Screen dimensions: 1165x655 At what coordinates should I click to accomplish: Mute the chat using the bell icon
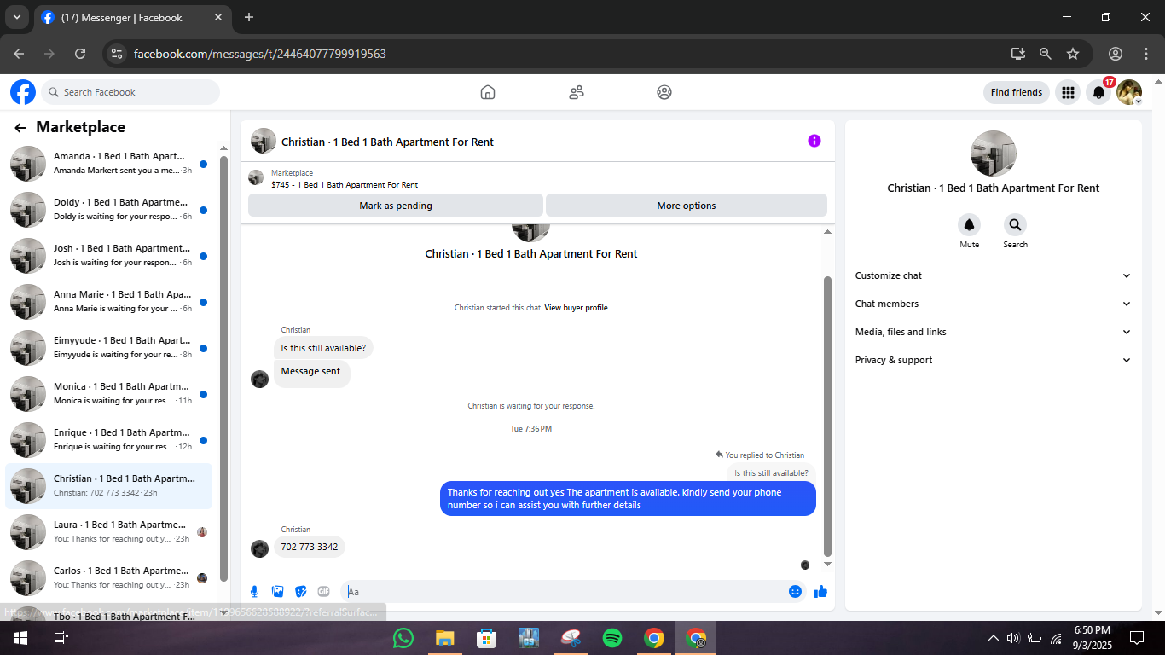click(969, 225)
